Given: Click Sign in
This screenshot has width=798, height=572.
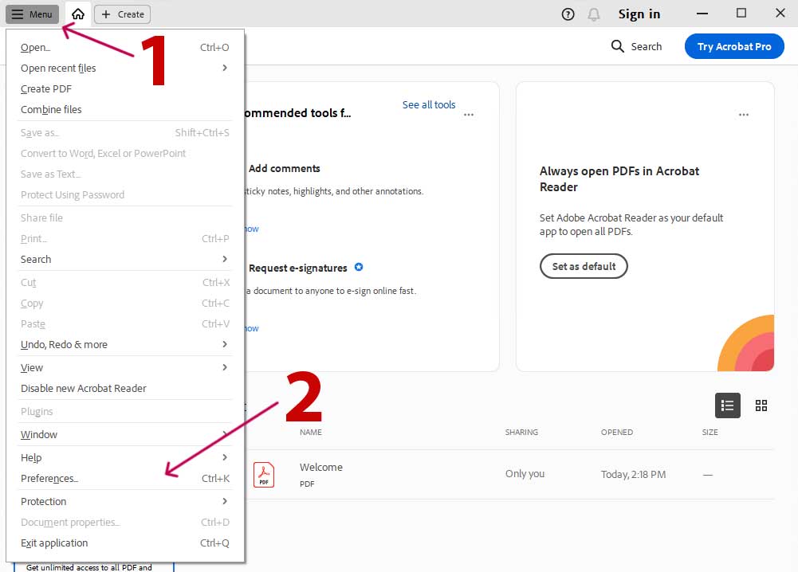Looking at the screenshot, I should point(639,14).
